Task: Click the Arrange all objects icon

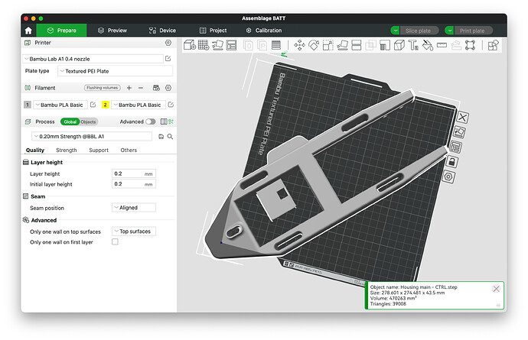Action: click(x=231, y=45)
